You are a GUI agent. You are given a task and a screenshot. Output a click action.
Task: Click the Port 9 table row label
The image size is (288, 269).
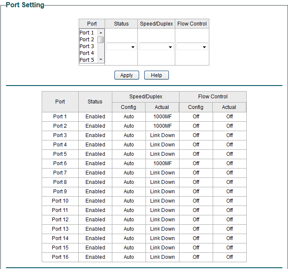tap(60, 192)
